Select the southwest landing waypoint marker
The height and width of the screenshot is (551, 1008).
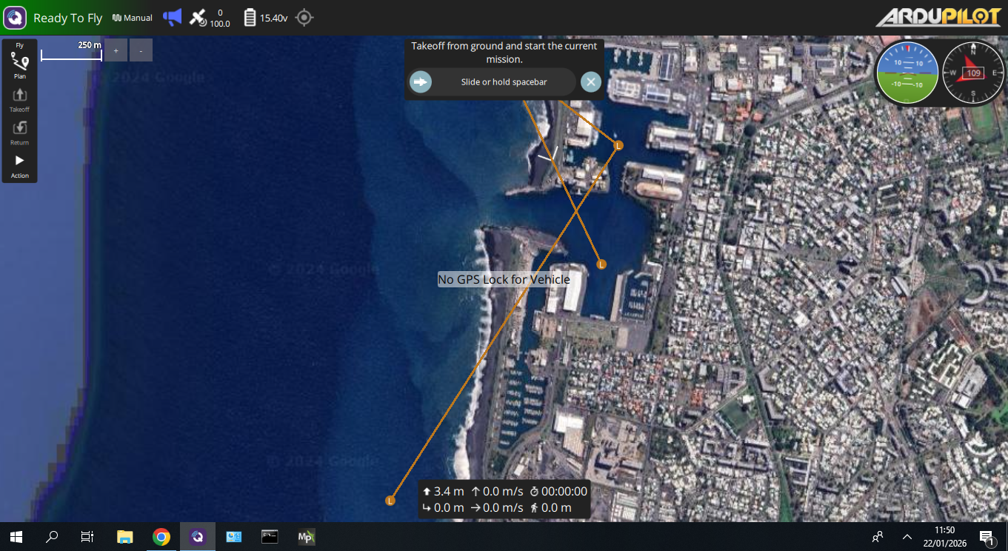pyautogui.click(x=390, y=501)
